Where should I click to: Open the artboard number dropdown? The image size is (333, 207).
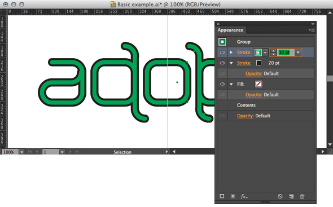[x=62, y=152]
